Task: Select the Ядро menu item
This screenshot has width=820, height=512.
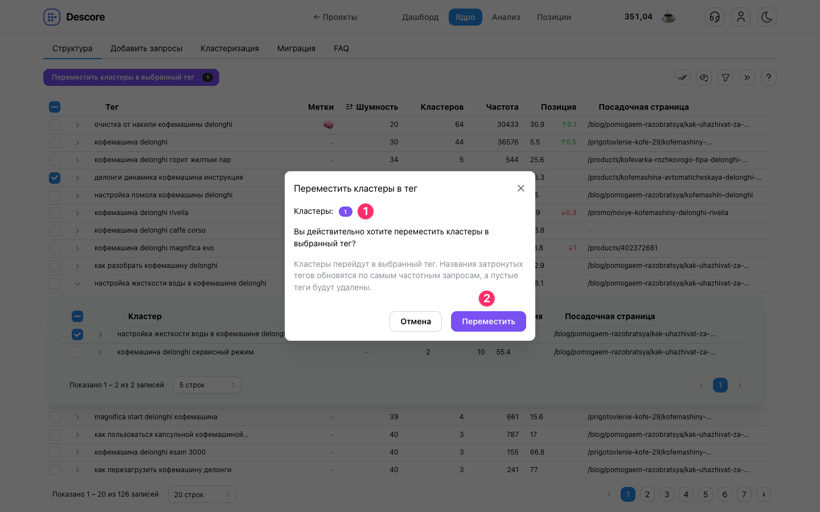Action: tap(465, 17)
